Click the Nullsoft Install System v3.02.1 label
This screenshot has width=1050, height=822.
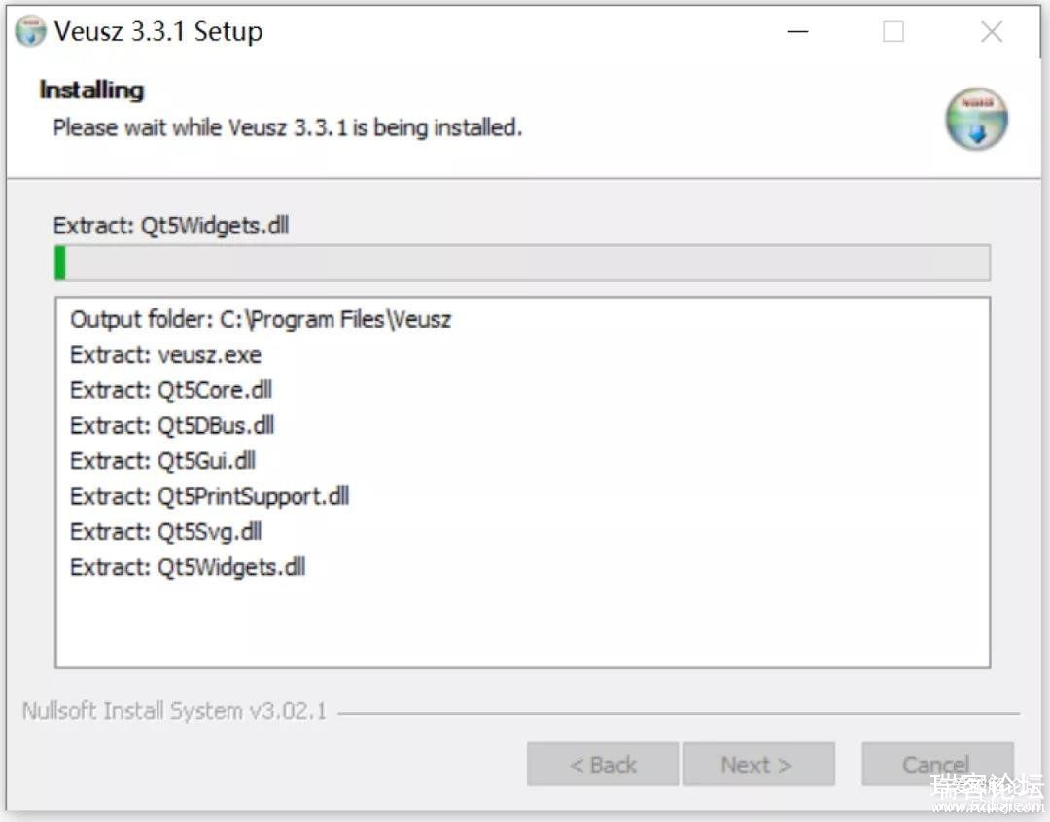174,711
